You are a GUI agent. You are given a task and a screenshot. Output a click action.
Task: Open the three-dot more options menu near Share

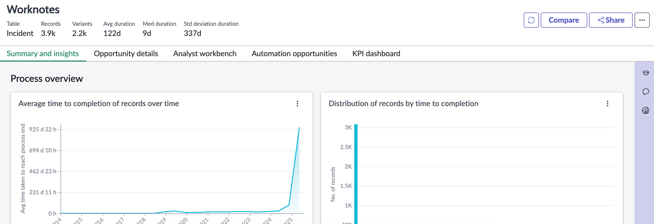click(x=642, y=20)
